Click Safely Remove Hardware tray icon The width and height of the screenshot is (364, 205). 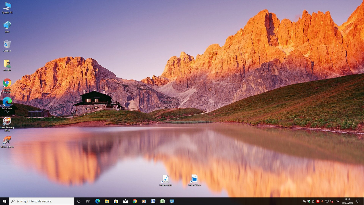tap(313, 201)
